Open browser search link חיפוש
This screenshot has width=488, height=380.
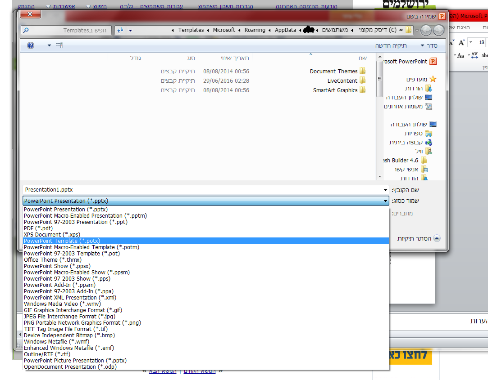click(100, 6)
